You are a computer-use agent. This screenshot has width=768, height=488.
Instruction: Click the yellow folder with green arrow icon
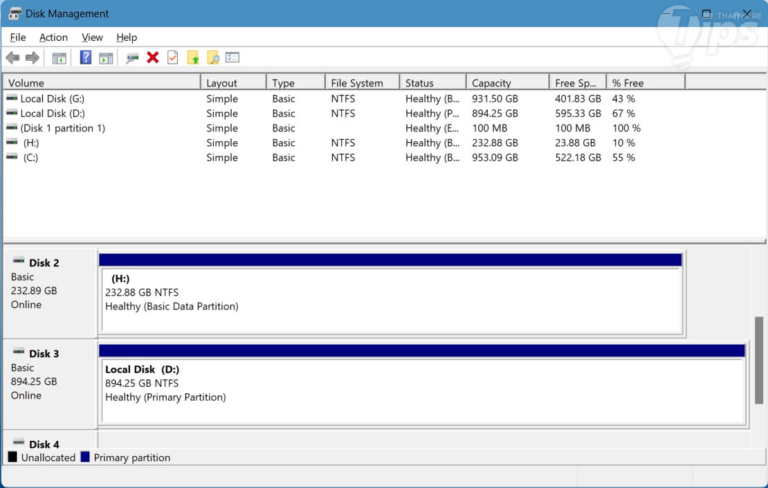click(193, 58)
